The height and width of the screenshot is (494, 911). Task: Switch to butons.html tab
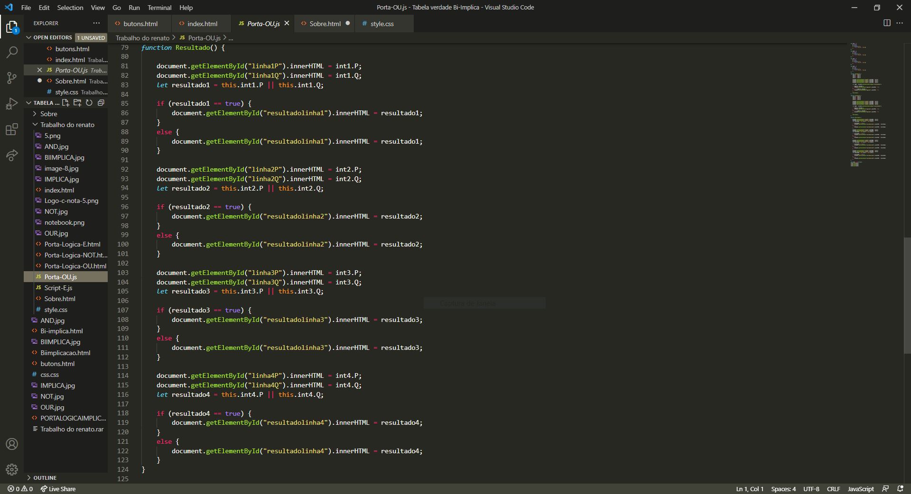tap(139, 23)
